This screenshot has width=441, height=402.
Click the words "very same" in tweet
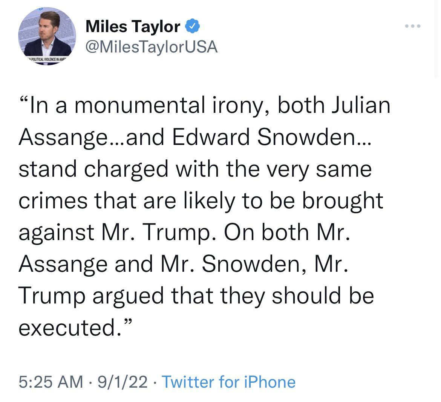click(327, 169)
